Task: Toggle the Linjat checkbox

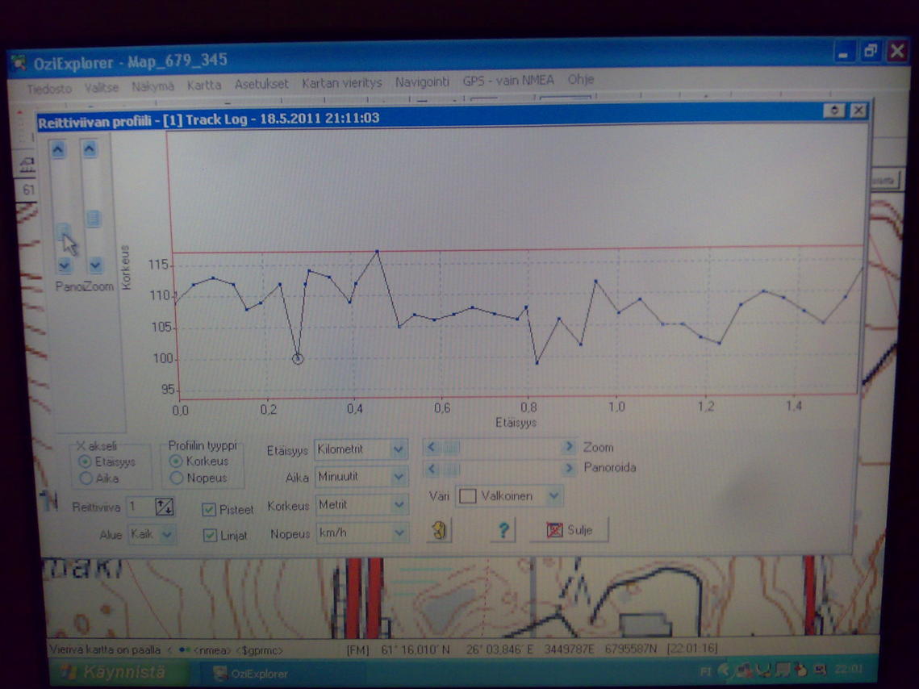Action: click(209, 535)
